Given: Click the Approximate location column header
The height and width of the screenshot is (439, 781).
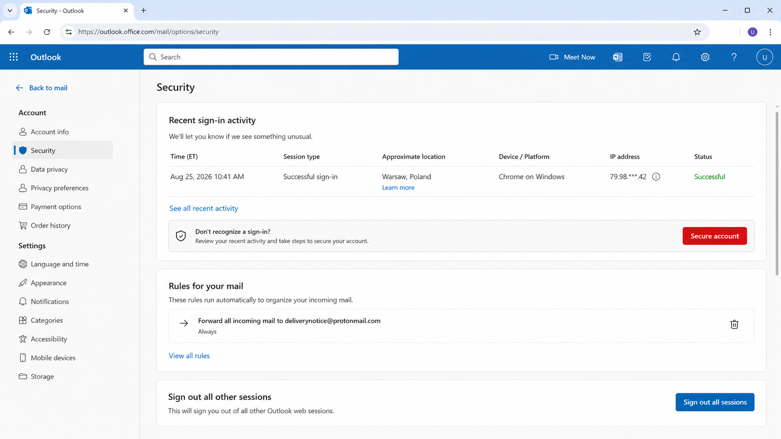Looking at the screenshot, I should 413,157.
